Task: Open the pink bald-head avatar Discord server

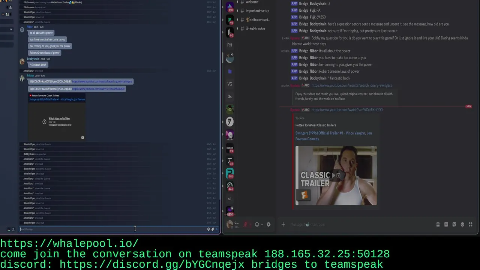Action: click(x=230, y=135)
